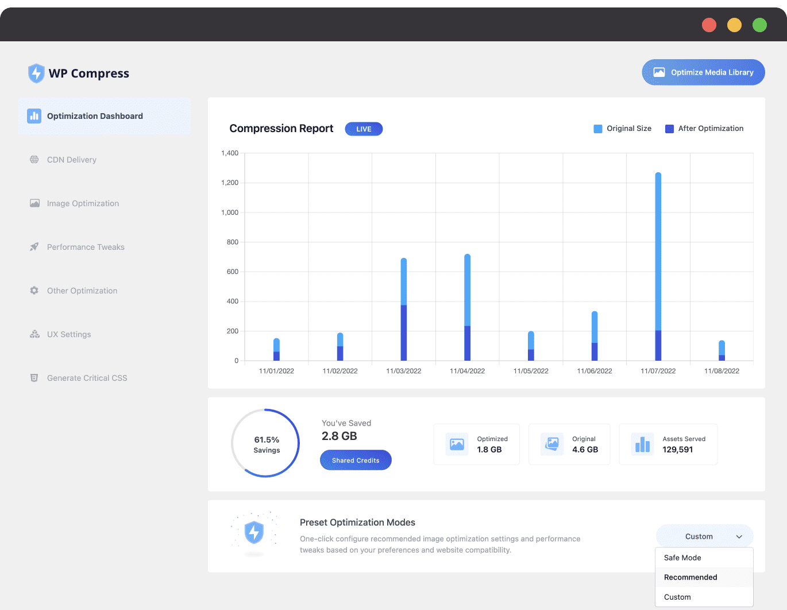The height and width of the screenshot is (610, 787).
Task: Click the UX Settings cubes icon
Action: click(x=34, y=334)
